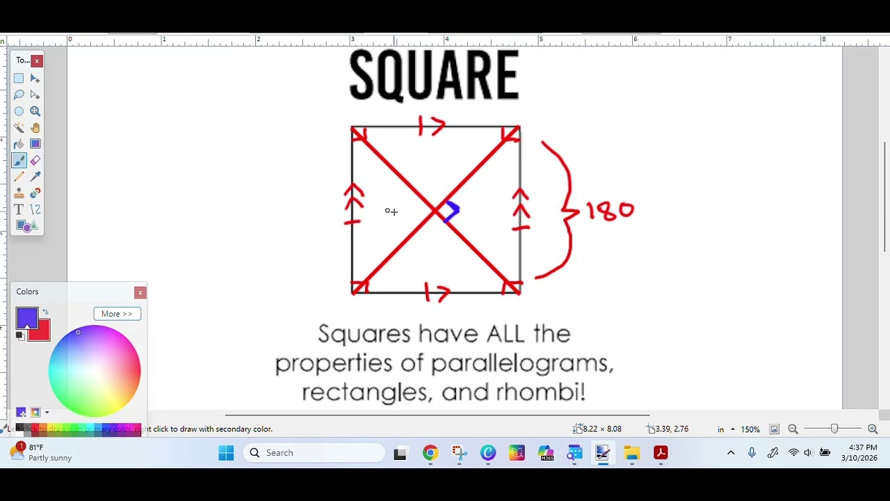Select the Recolor tool
The width and height of the screenshot is (890, 501).
tap(35, 193)
